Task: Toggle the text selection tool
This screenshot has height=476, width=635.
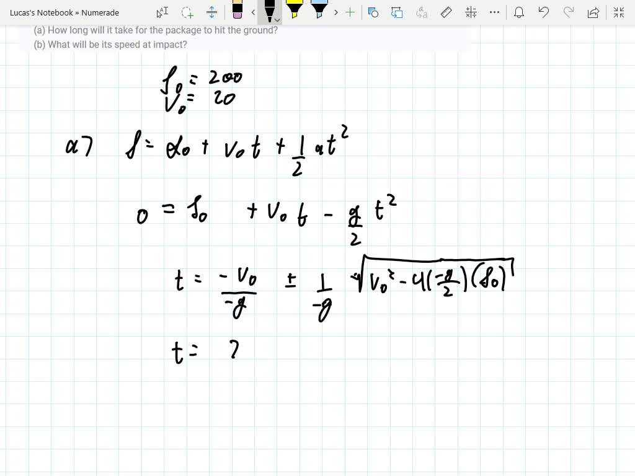Action: (162, 12)
